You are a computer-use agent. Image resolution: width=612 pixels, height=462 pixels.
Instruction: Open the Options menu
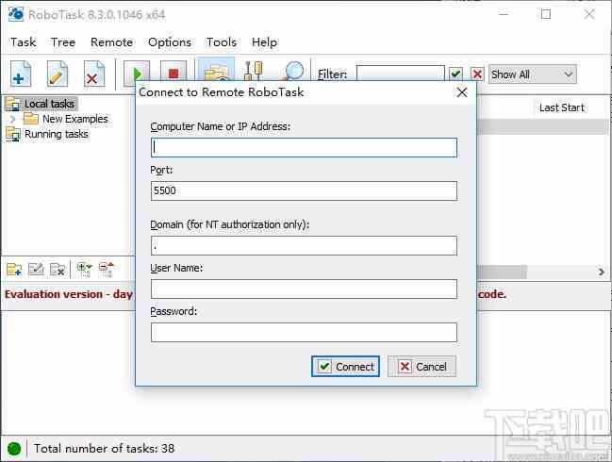coord(170,42)
